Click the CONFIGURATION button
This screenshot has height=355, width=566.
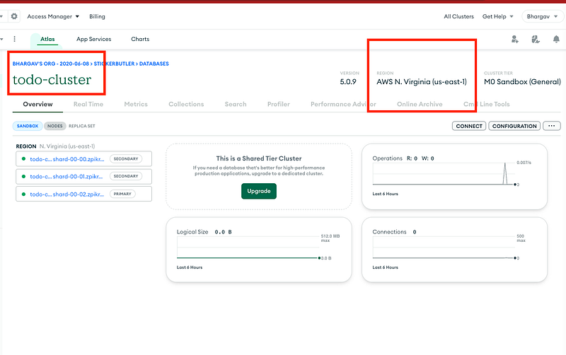pos(514,126)
